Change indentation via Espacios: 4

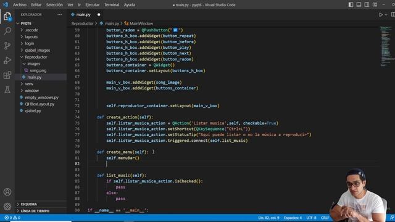[x=293, y=218]
